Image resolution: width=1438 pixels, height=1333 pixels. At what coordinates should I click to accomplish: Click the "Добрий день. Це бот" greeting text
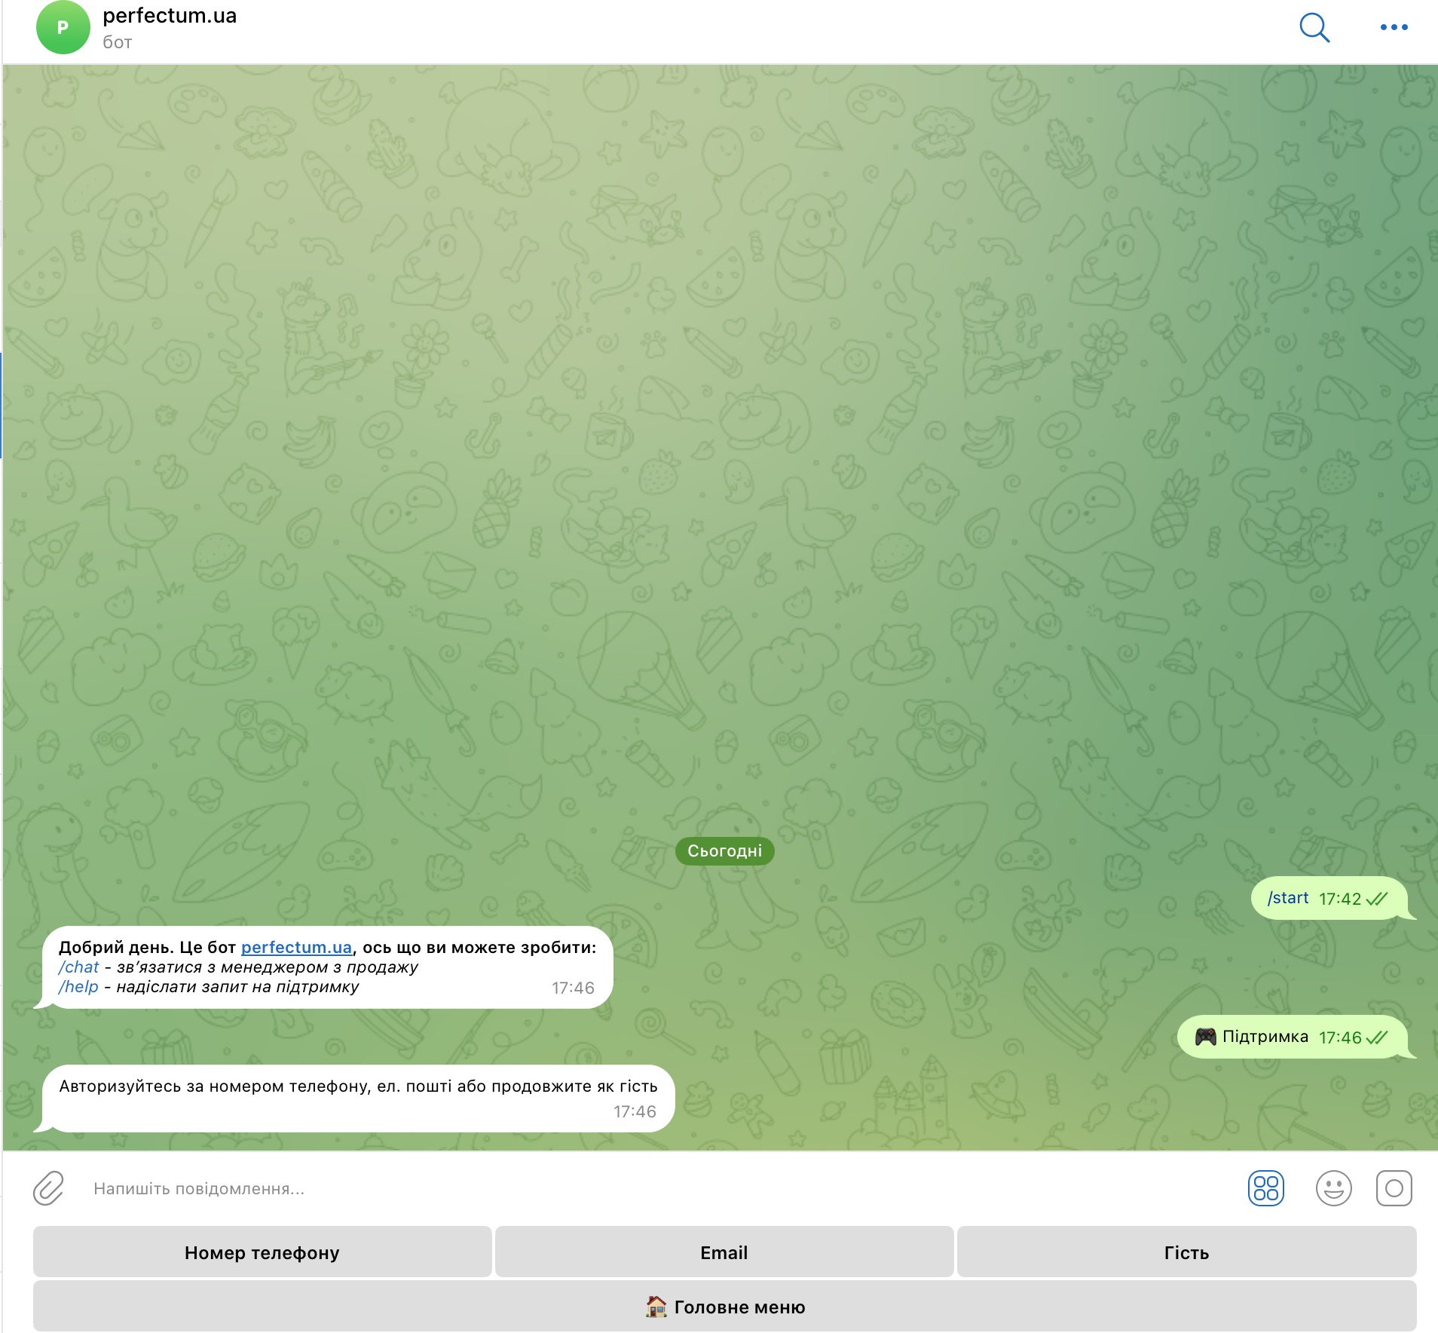pyautogui.click(x=148, y=947)
